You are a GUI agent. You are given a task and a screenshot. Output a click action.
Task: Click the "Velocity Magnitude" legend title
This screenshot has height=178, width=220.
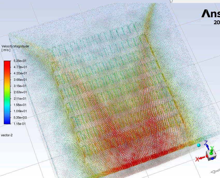pos(15,46)
